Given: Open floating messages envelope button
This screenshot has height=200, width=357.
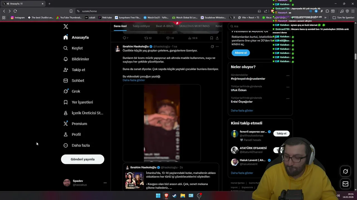Looking at the screenshot, I should coord(345,184).
